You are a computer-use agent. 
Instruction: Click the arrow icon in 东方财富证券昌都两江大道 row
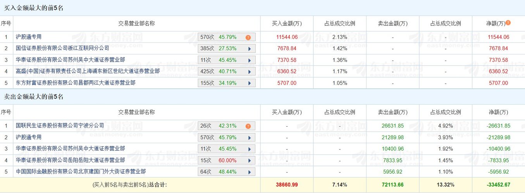pos(250,83)
